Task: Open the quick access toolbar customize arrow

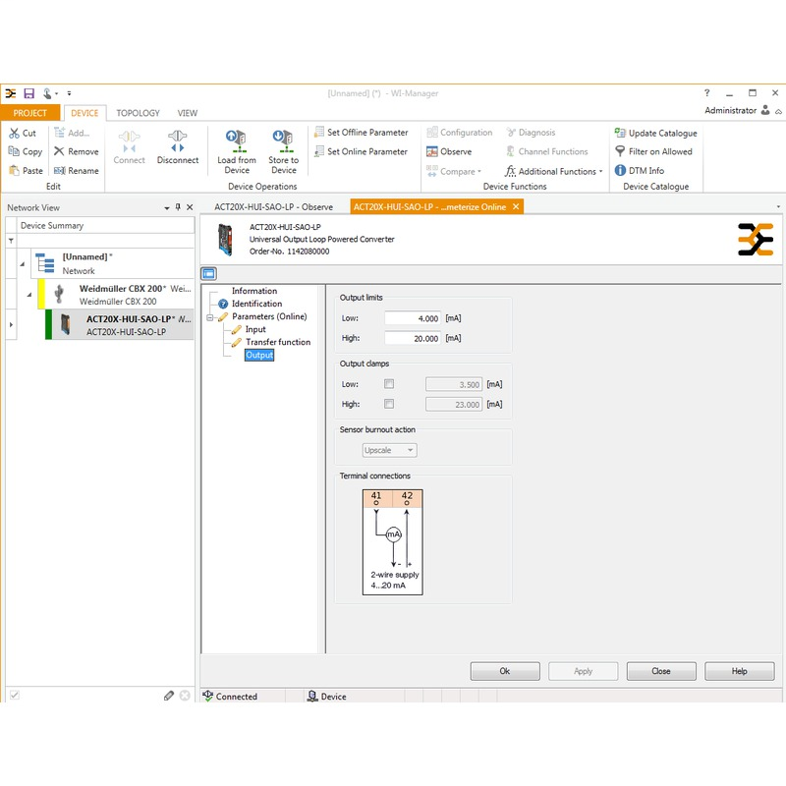Action: (69, 93)
